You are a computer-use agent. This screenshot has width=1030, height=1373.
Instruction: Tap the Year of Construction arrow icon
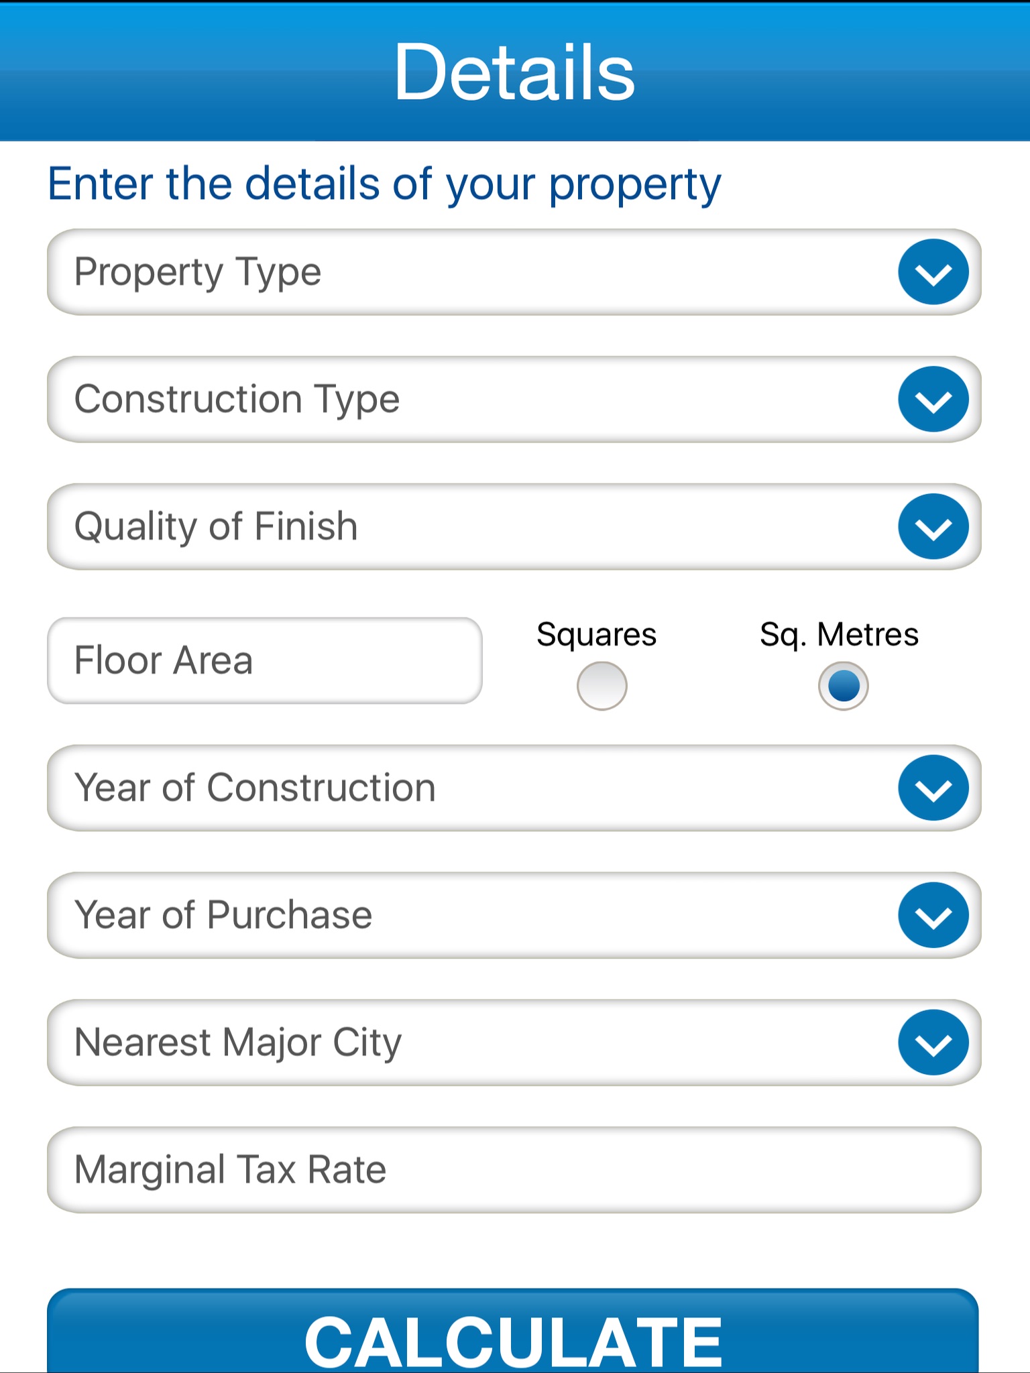click(933, 788)
